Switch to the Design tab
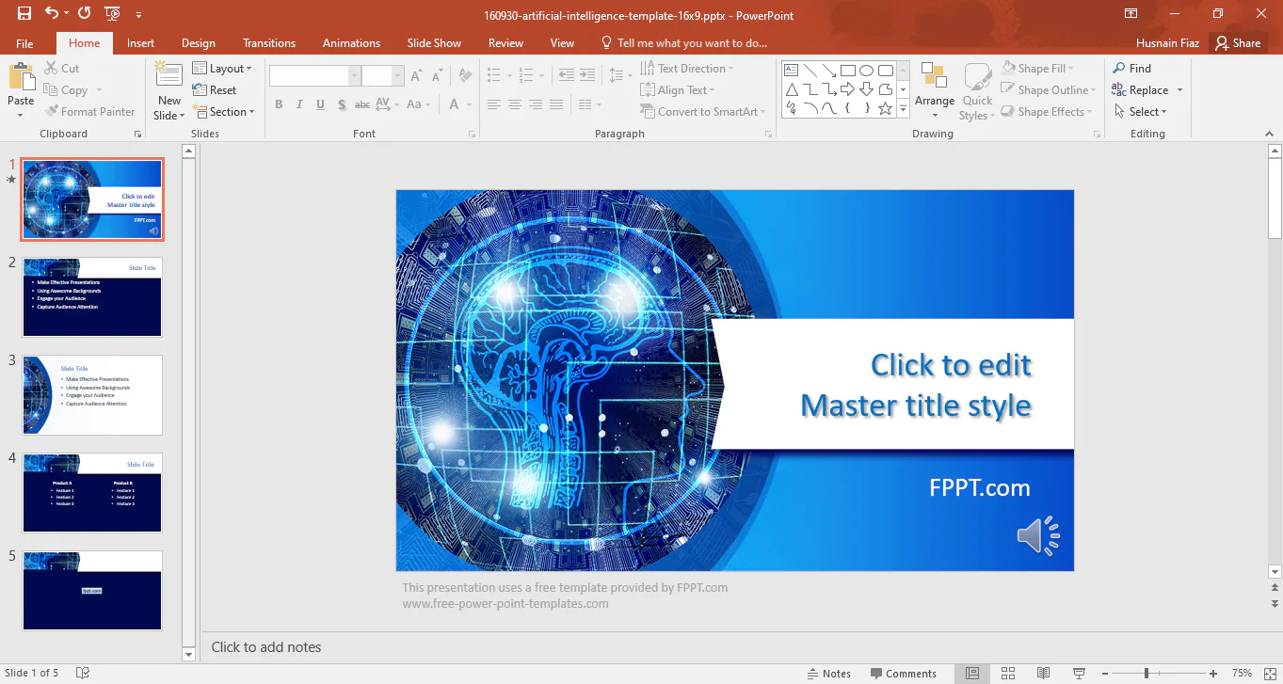1283x684 pixels. pos(199,43)
